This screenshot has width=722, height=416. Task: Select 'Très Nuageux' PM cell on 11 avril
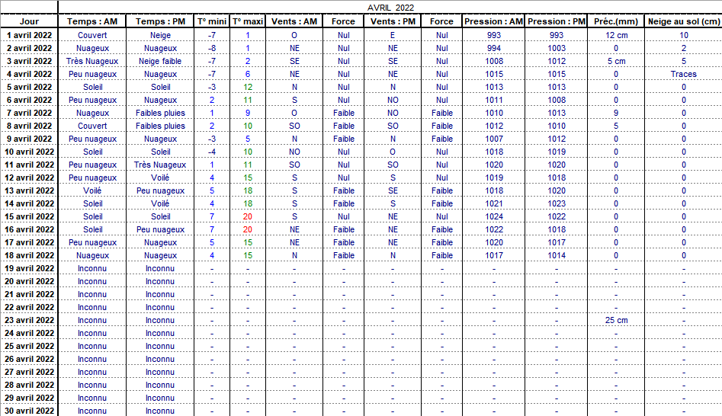(x=160, y=165)
